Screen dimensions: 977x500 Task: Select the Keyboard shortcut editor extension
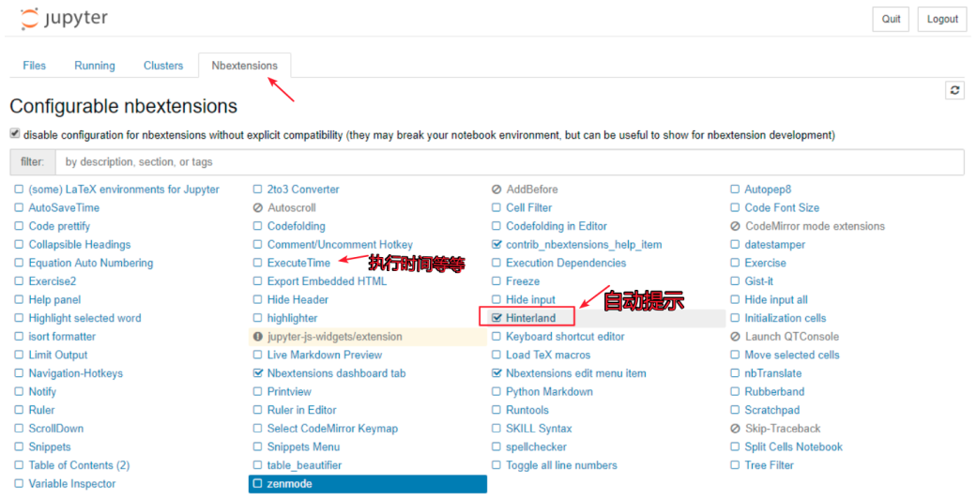565,336
